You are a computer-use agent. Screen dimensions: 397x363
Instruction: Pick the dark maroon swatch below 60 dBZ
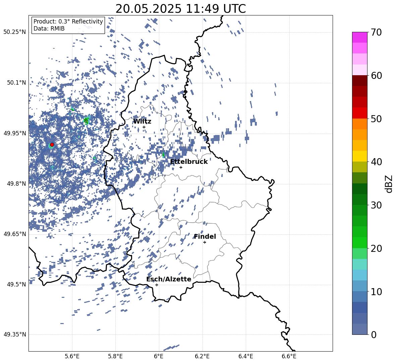tap(359, 81)
